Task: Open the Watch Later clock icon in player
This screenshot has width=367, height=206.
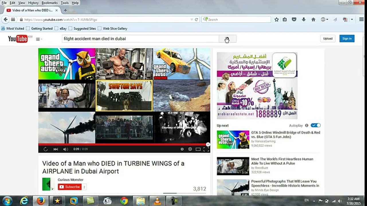Action: click(x=182, y=149)
